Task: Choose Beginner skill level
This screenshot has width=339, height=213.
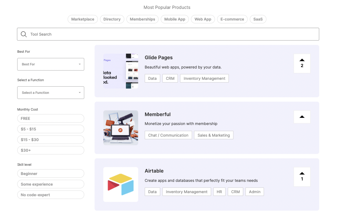Action: 51,174
